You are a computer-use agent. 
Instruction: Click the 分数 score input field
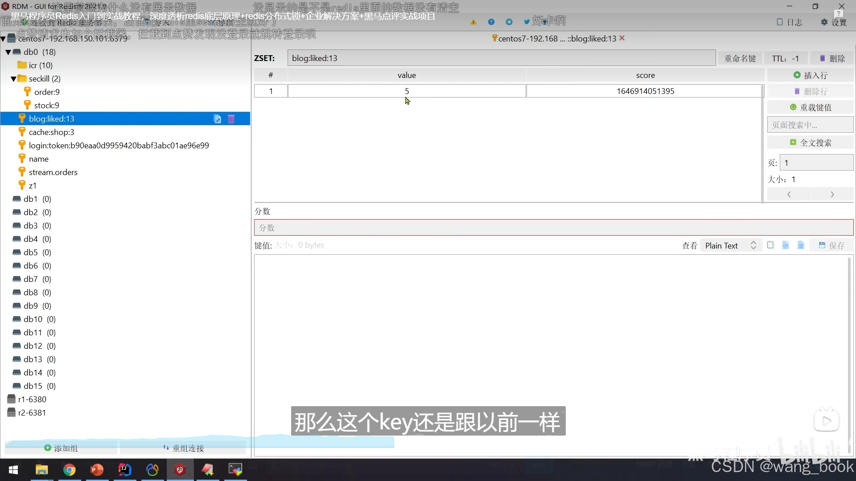coord(554,228)
